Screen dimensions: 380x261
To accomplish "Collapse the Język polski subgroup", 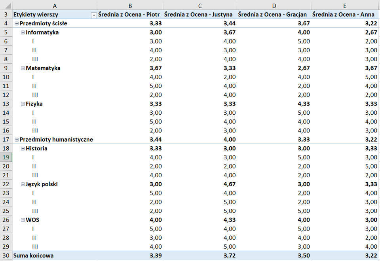I will 23,184.
